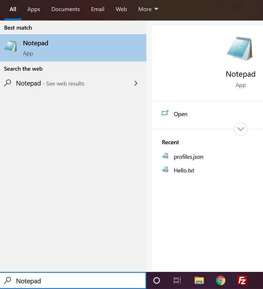Click Notepad See web results entry

(x=73, y=83)
